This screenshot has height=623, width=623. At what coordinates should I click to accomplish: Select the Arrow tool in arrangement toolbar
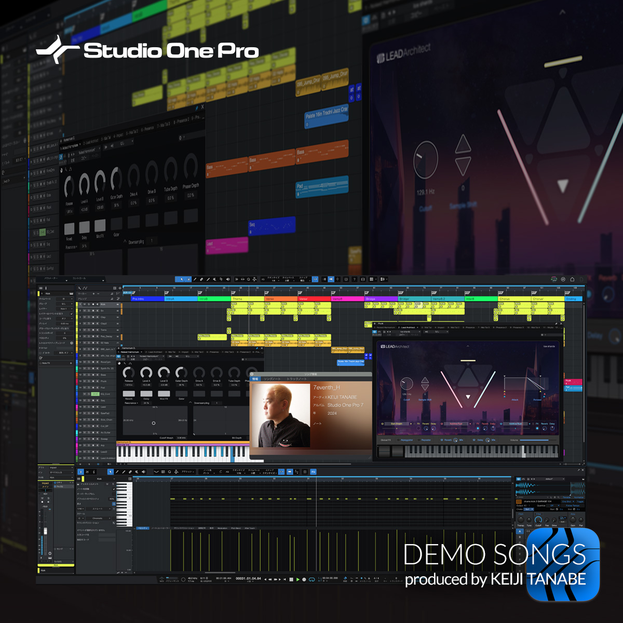point(182,279)
